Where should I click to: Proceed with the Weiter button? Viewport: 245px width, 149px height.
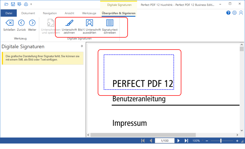pos(32,26)
